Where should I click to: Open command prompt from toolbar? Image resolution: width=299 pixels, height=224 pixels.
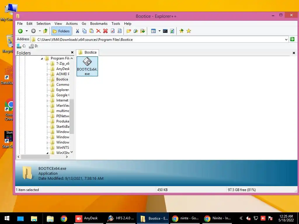click(165, 31)
